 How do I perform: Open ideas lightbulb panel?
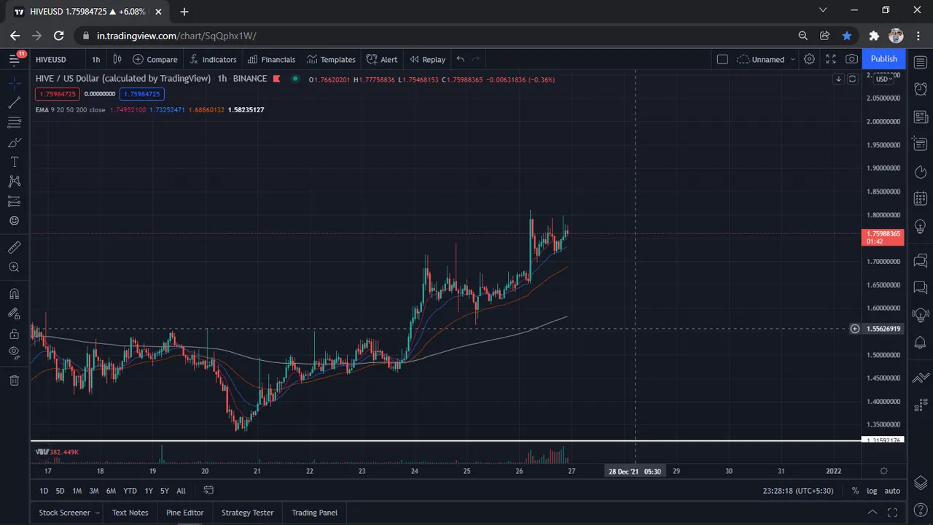tap(921, 227)
